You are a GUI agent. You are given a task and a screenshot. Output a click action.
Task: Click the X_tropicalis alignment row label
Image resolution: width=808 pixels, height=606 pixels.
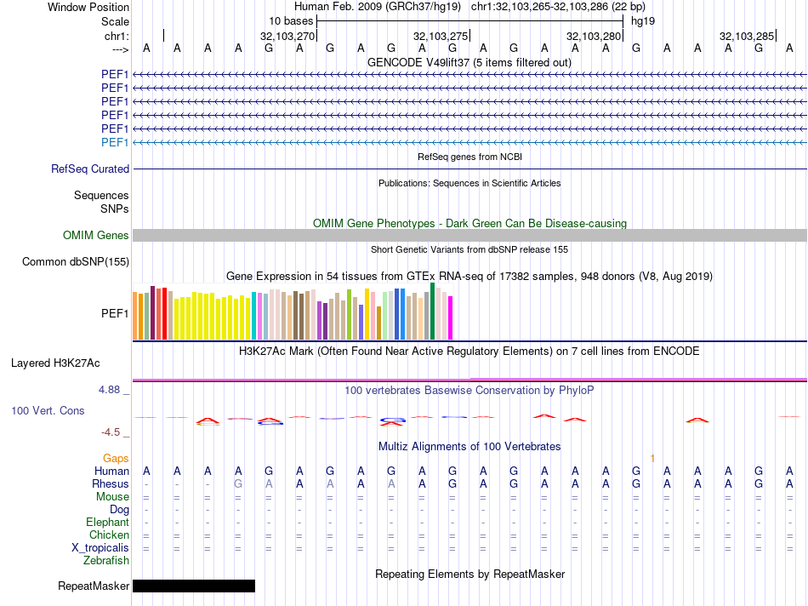100,548
